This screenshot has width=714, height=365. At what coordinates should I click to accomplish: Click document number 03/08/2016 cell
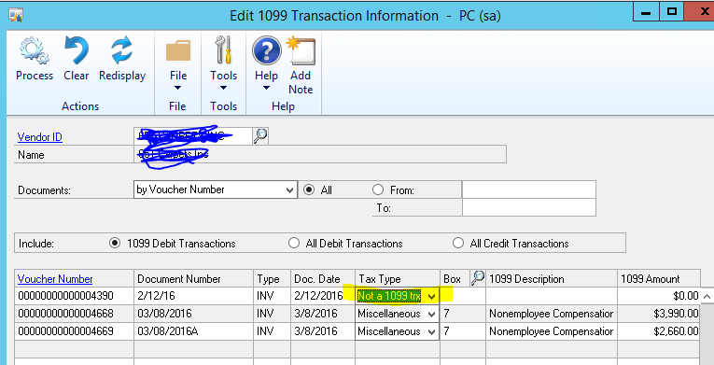[x=194, y=314]
